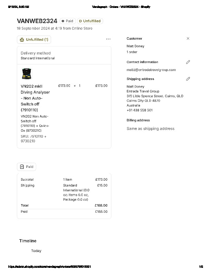
Task: Click the Timeline section heading
Action: coord(28,241)
